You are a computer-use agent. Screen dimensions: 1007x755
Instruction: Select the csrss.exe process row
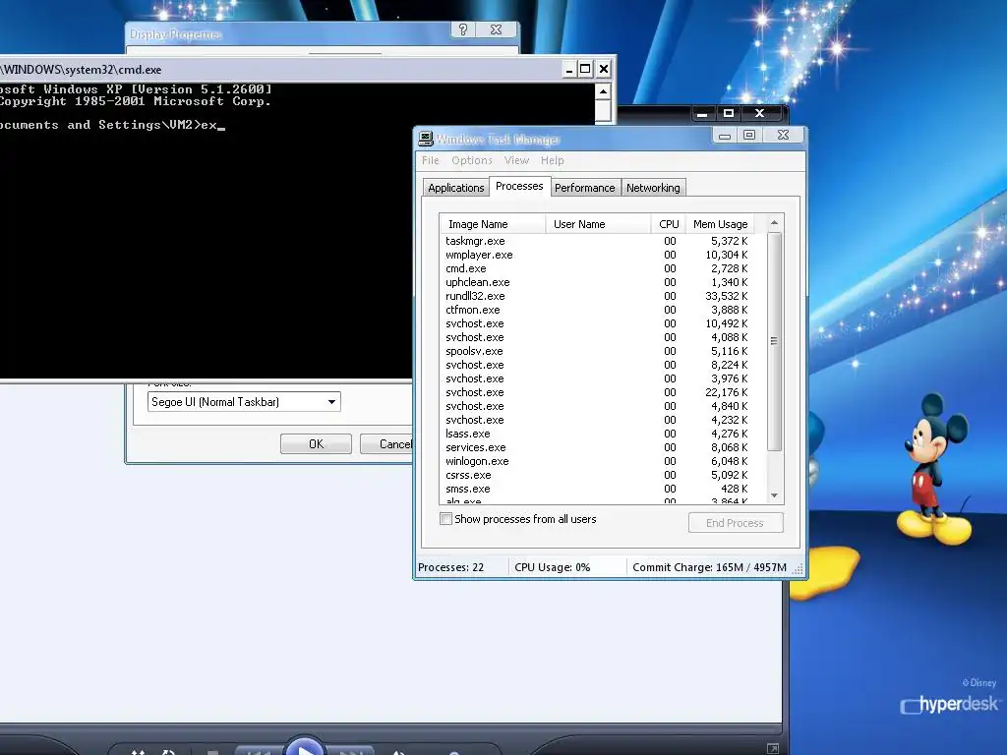click(603, 475)
